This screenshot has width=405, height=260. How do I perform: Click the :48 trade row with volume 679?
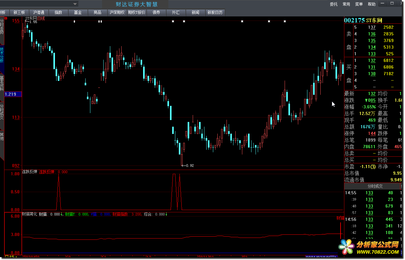pos(373,206)
